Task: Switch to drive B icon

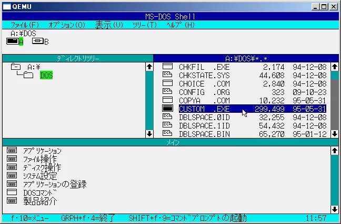Action: [38, 41]
